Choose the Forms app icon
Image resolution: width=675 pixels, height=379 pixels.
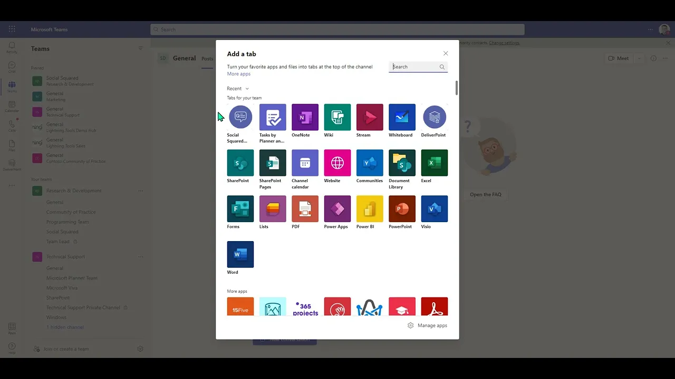click(240, 208)
